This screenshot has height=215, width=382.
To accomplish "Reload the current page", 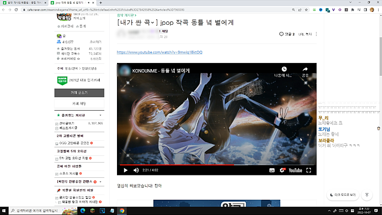I will (x=16, y=10).
